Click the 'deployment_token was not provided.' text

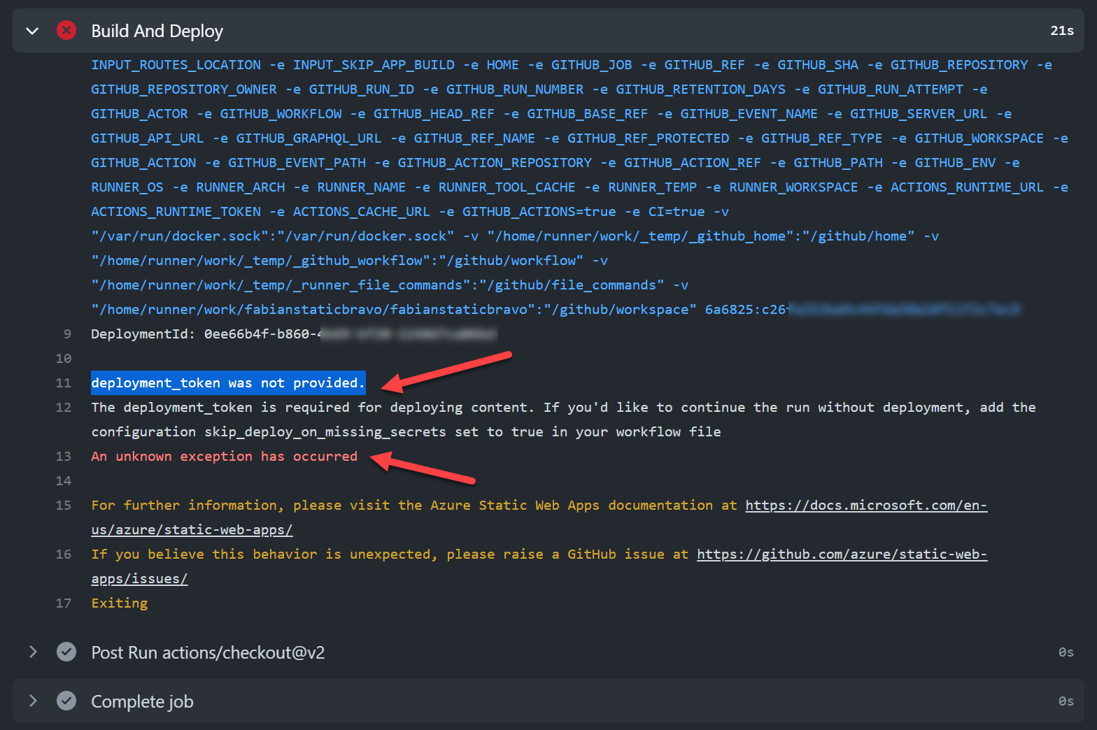click(x=228, y=383)
